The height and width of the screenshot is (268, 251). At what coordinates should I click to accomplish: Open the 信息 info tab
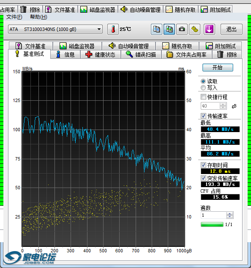point(65,55)
